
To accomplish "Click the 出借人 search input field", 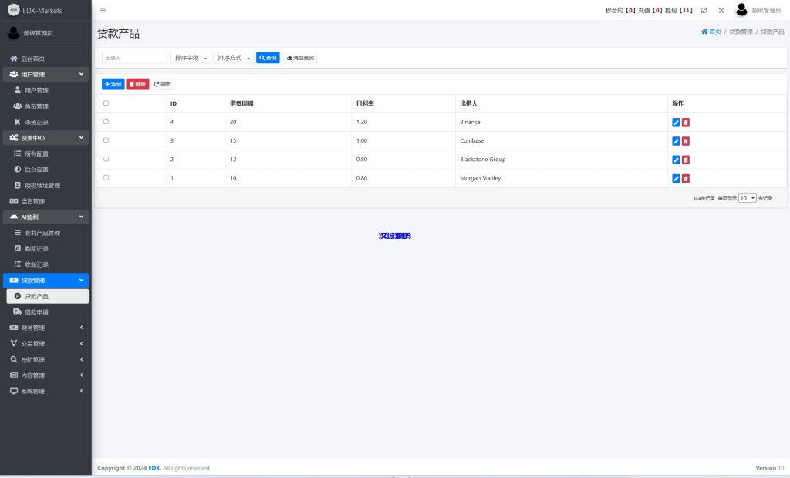I will coord(134,58).
